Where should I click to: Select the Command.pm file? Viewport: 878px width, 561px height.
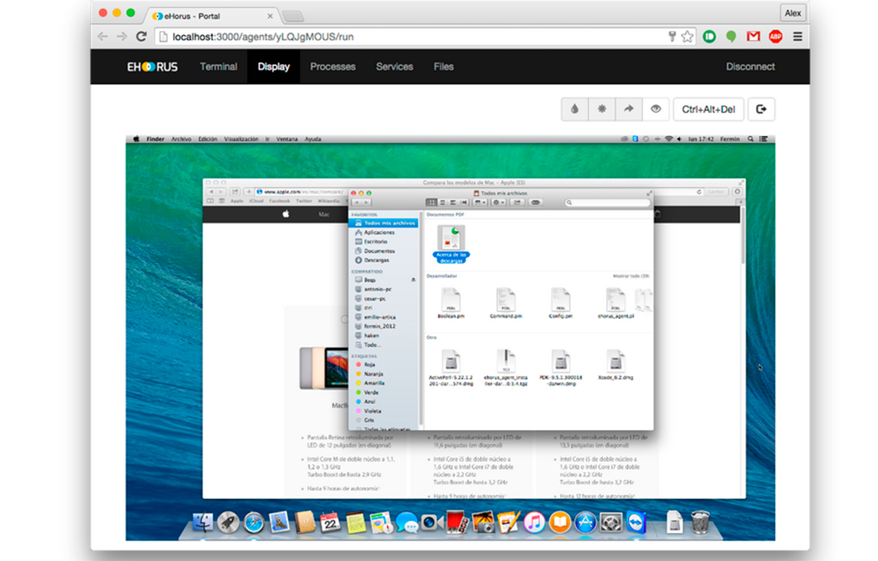(x=506, y=303)
